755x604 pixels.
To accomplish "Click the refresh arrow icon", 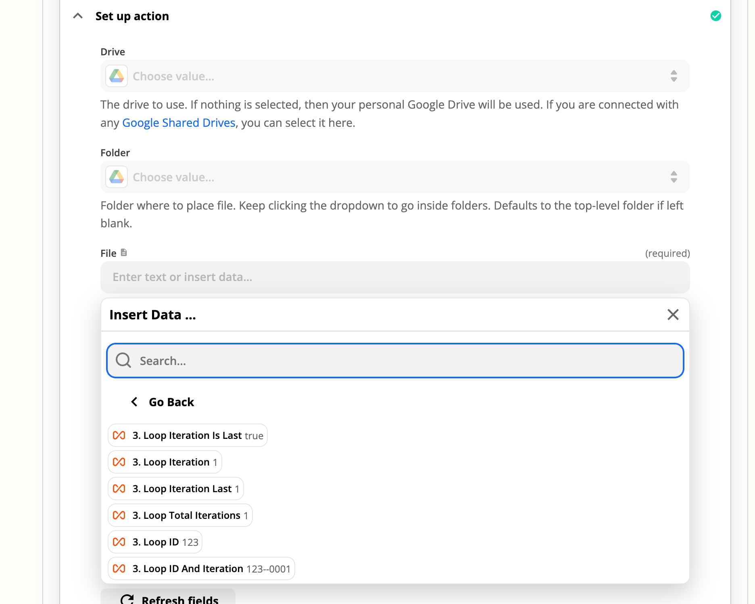I will (x=127, y=599).
